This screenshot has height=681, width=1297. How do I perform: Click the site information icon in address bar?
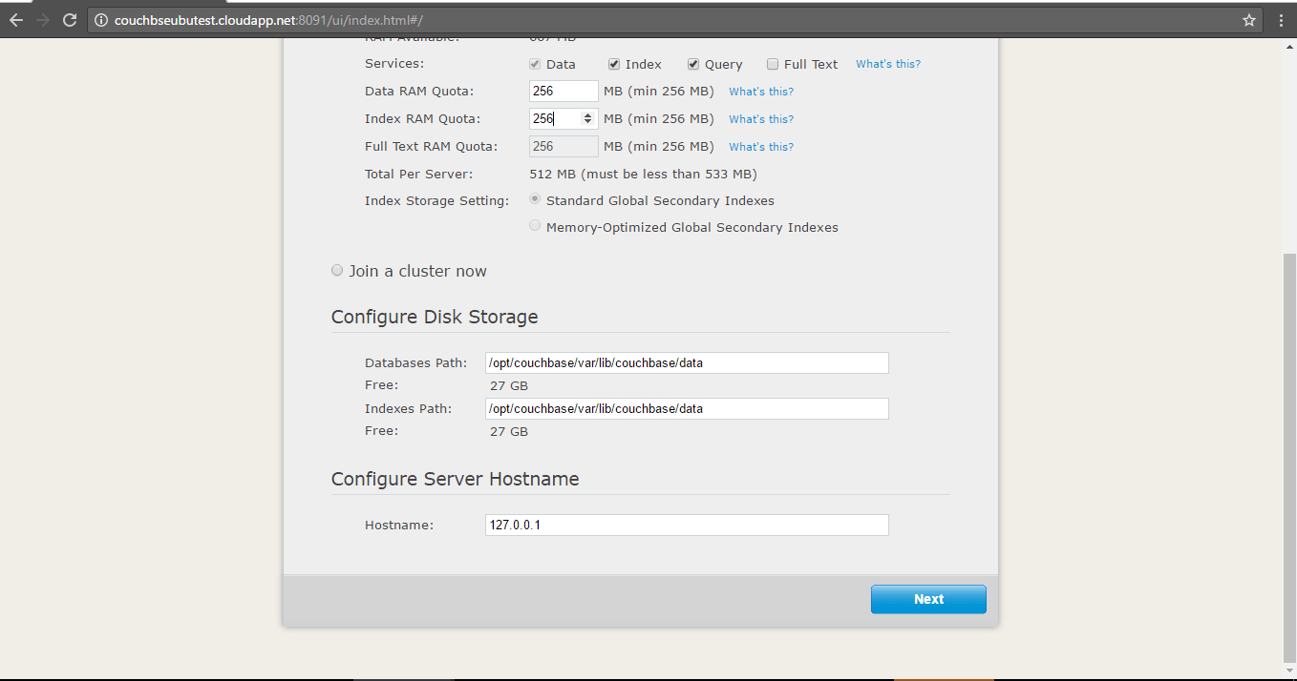101,18
